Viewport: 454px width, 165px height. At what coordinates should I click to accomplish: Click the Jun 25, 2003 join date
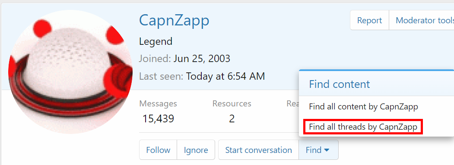(x=202, y=59)
